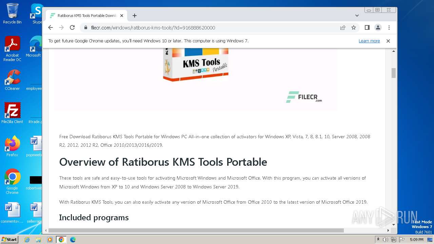Viewport: 434px width, 244px height.
Task: Click the forward navigation arrow
Action: 61,27
